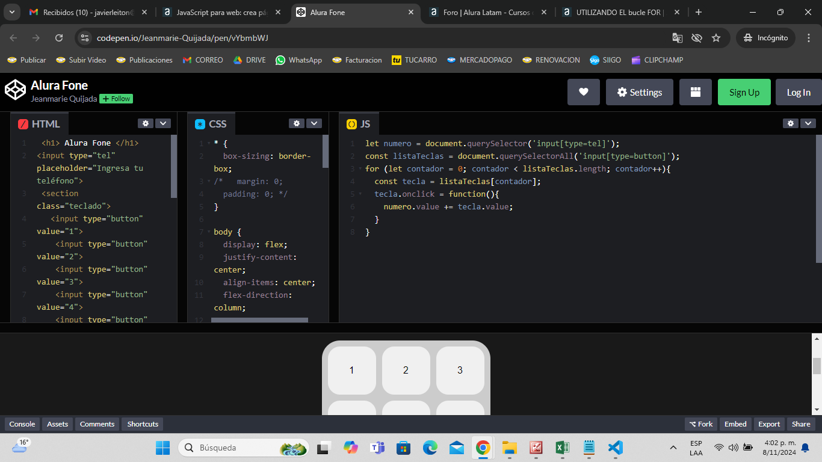Open the Chrome three-dot menu
The image size is (822, 462).
[x=809, y=38]
